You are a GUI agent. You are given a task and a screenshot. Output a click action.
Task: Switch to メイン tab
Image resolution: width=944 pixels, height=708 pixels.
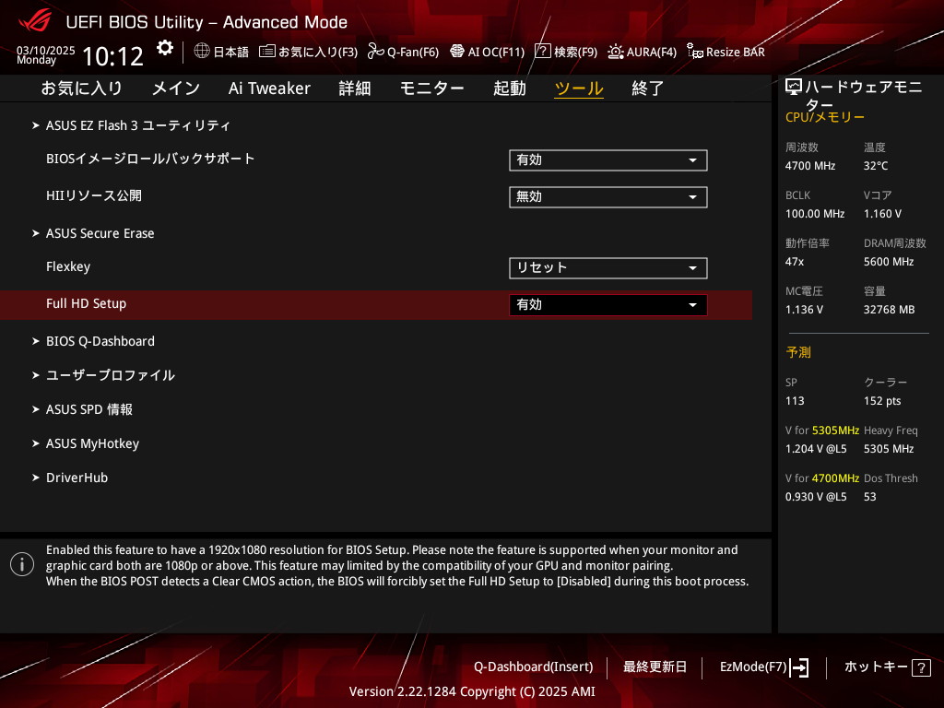(x=176, y=88)
